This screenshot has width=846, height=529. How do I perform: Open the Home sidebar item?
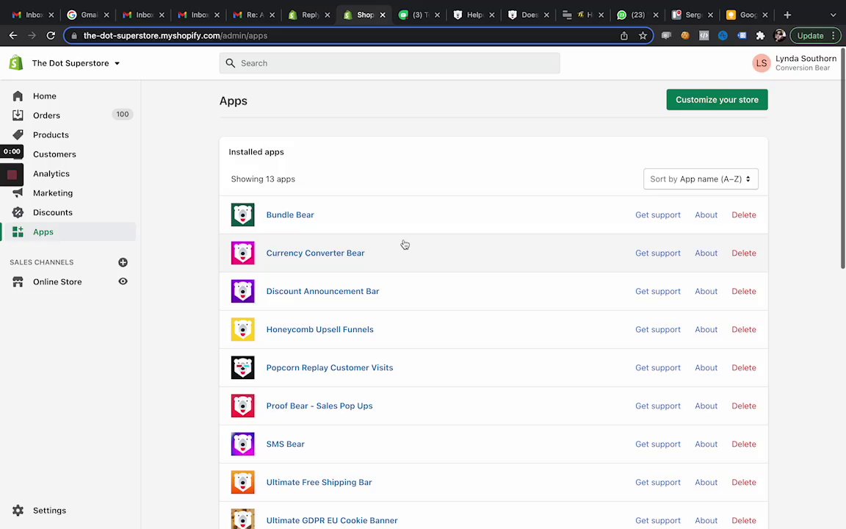tap(44, 96)
